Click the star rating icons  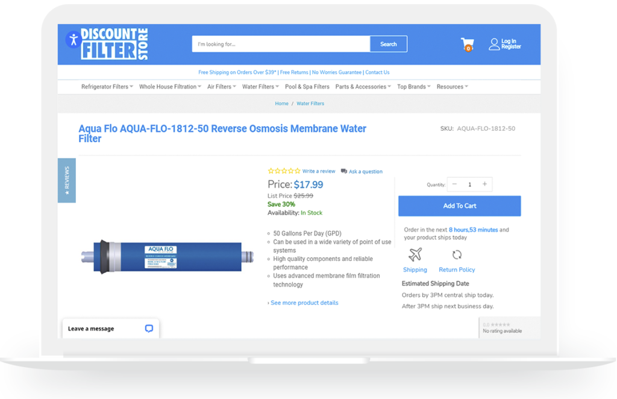[x=284, y=171]
